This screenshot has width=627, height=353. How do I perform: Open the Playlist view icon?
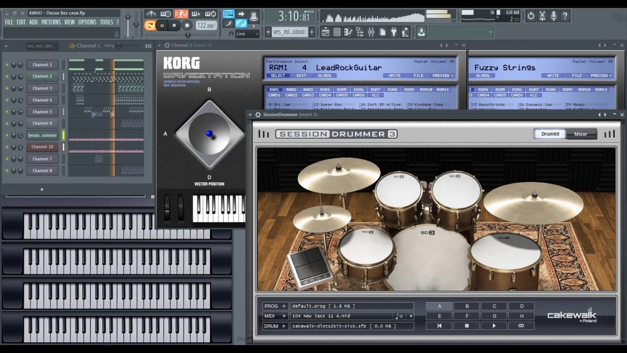[x=325, y=32]
